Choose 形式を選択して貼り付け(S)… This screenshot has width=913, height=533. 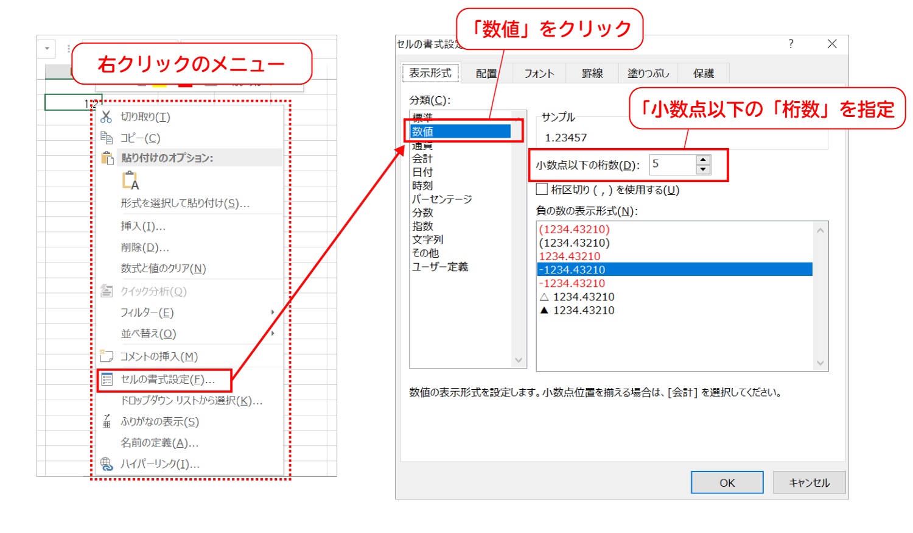185,203
